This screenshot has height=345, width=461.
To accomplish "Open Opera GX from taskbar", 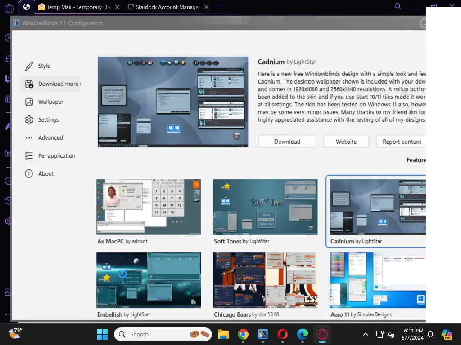I will [x=322, y=334].
